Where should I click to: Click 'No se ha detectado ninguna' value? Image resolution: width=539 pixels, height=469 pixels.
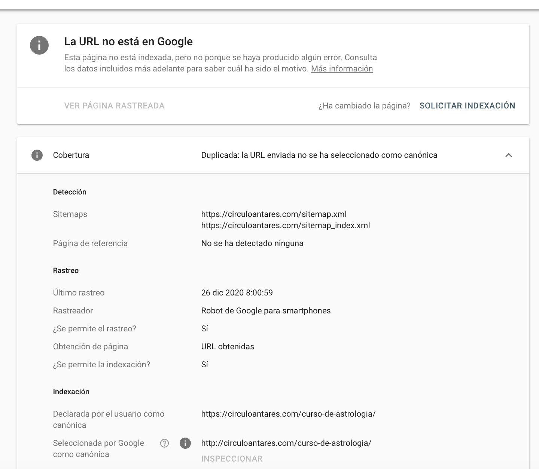pyautogui.click(x=252, y=243)
